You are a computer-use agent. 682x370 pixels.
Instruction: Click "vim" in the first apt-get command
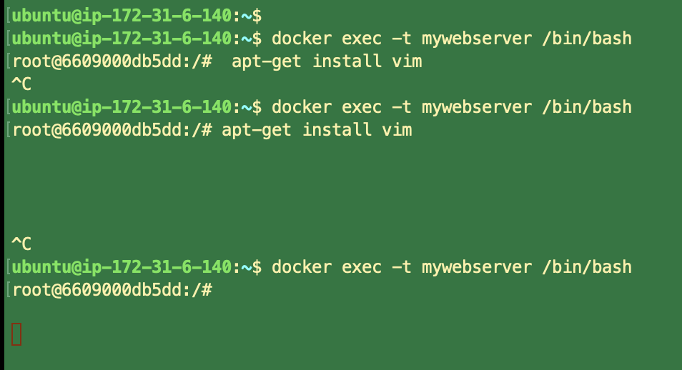click(407, 61)
